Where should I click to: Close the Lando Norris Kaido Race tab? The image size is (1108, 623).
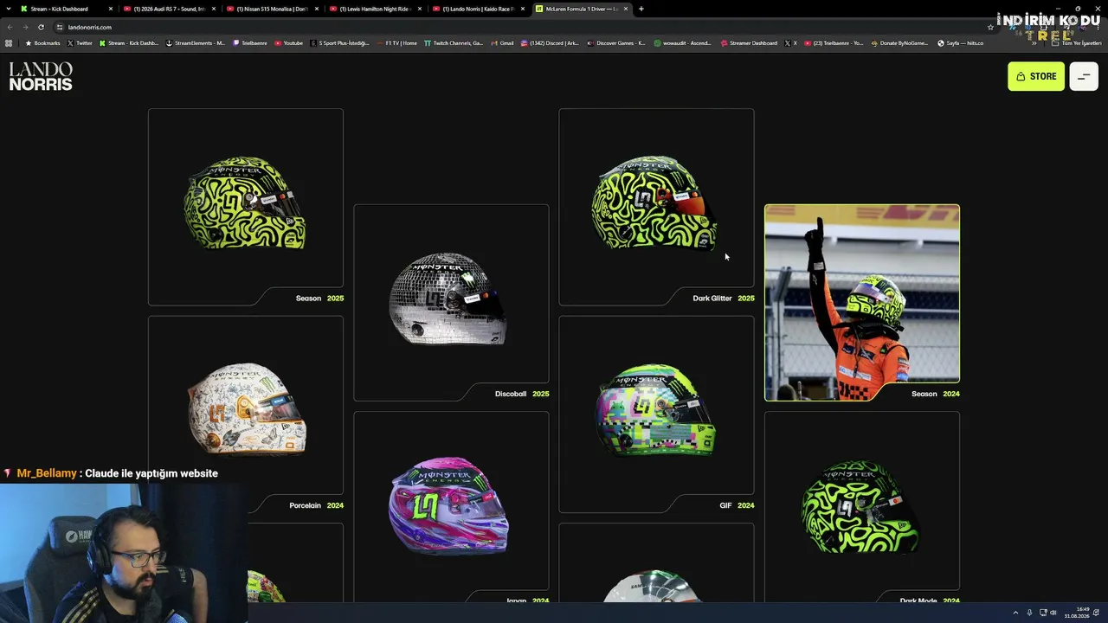point(522,9)
